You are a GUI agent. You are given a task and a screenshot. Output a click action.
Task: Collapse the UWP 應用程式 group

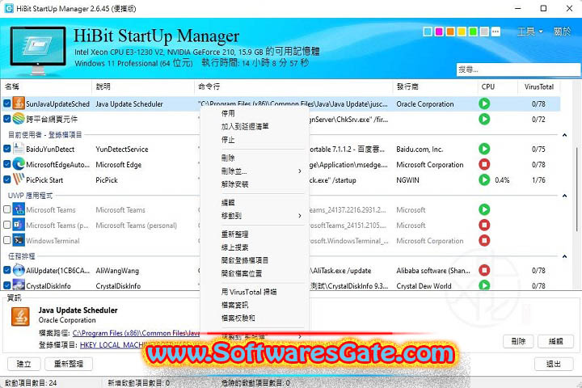[564, 196]
